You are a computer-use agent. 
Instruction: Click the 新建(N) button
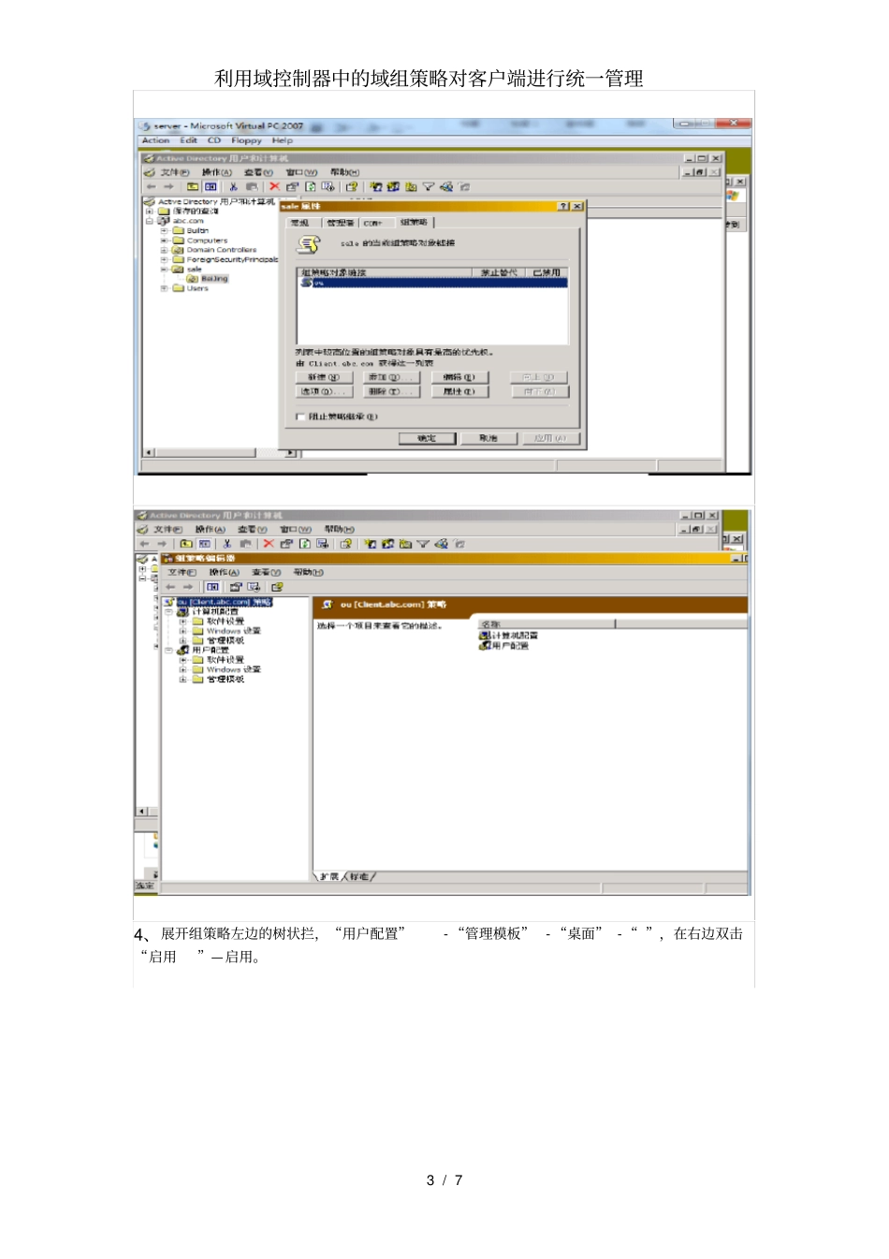pos(323,377)
